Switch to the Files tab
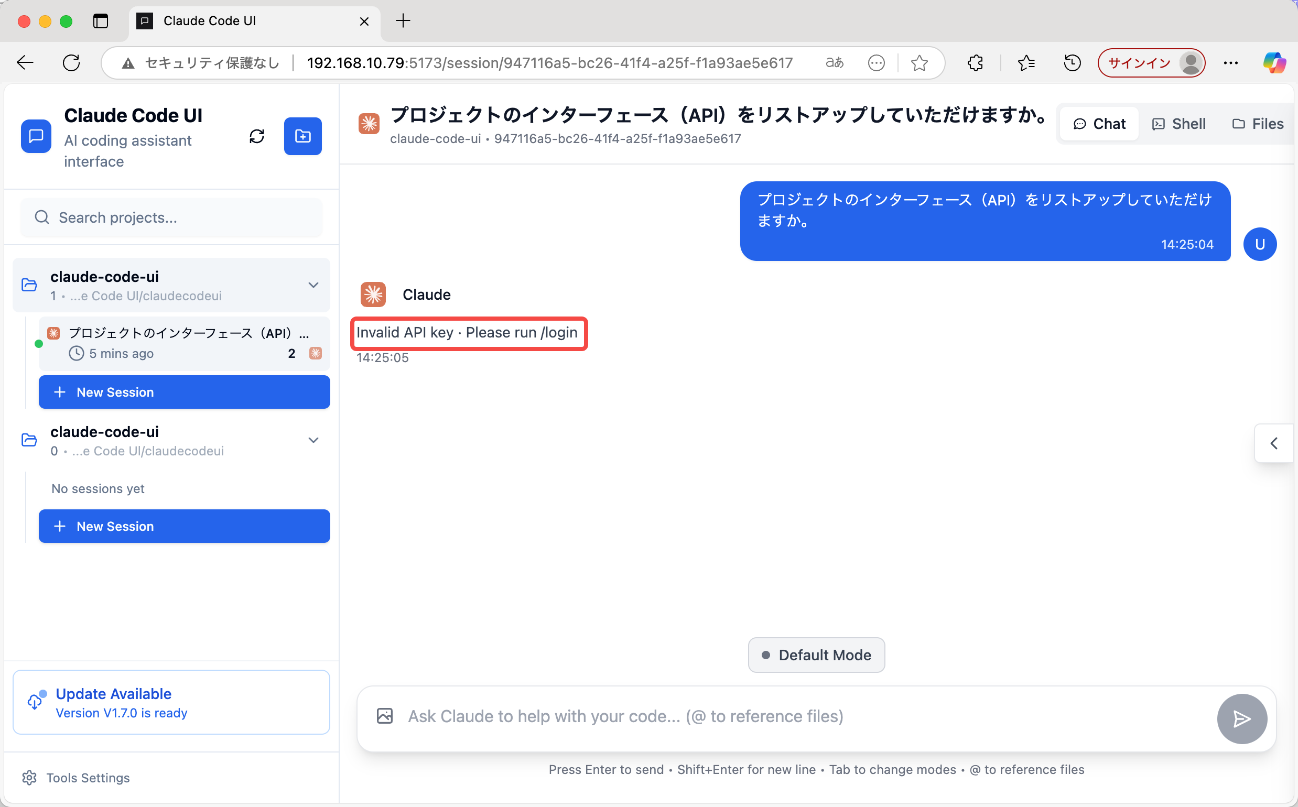The height and width of the screenshot is (807, 1298). tap(1258, 124)
